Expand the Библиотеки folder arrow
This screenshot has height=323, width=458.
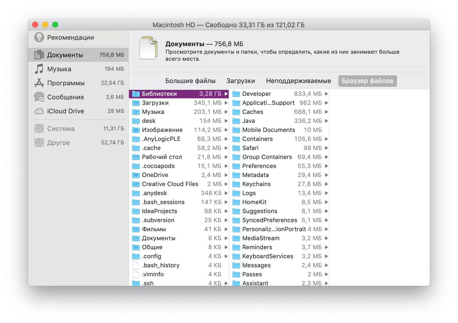[226, 94]
